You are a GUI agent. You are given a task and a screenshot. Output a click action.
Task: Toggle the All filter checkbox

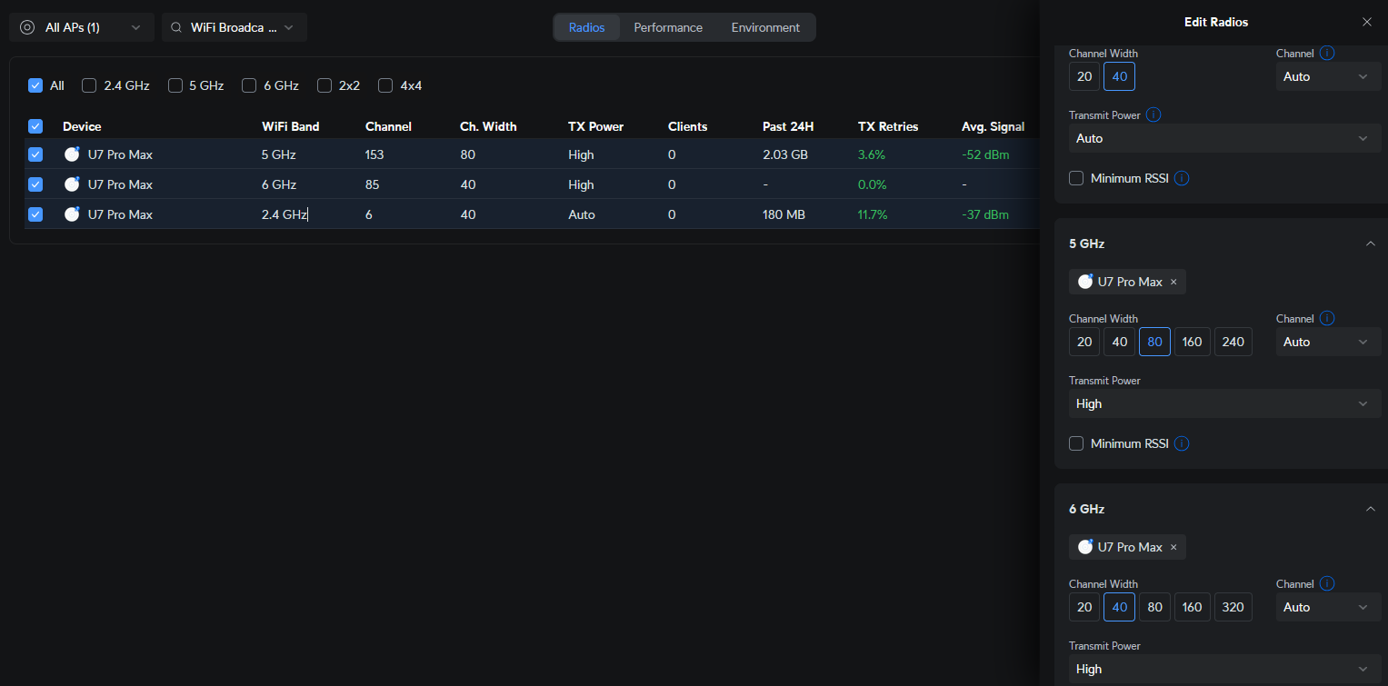click(35, 85)
